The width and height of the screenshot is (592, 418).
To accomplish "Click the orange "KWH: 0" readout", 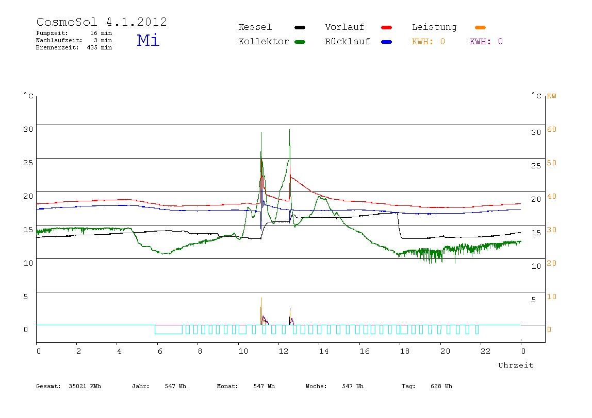I will click(429, 42).
